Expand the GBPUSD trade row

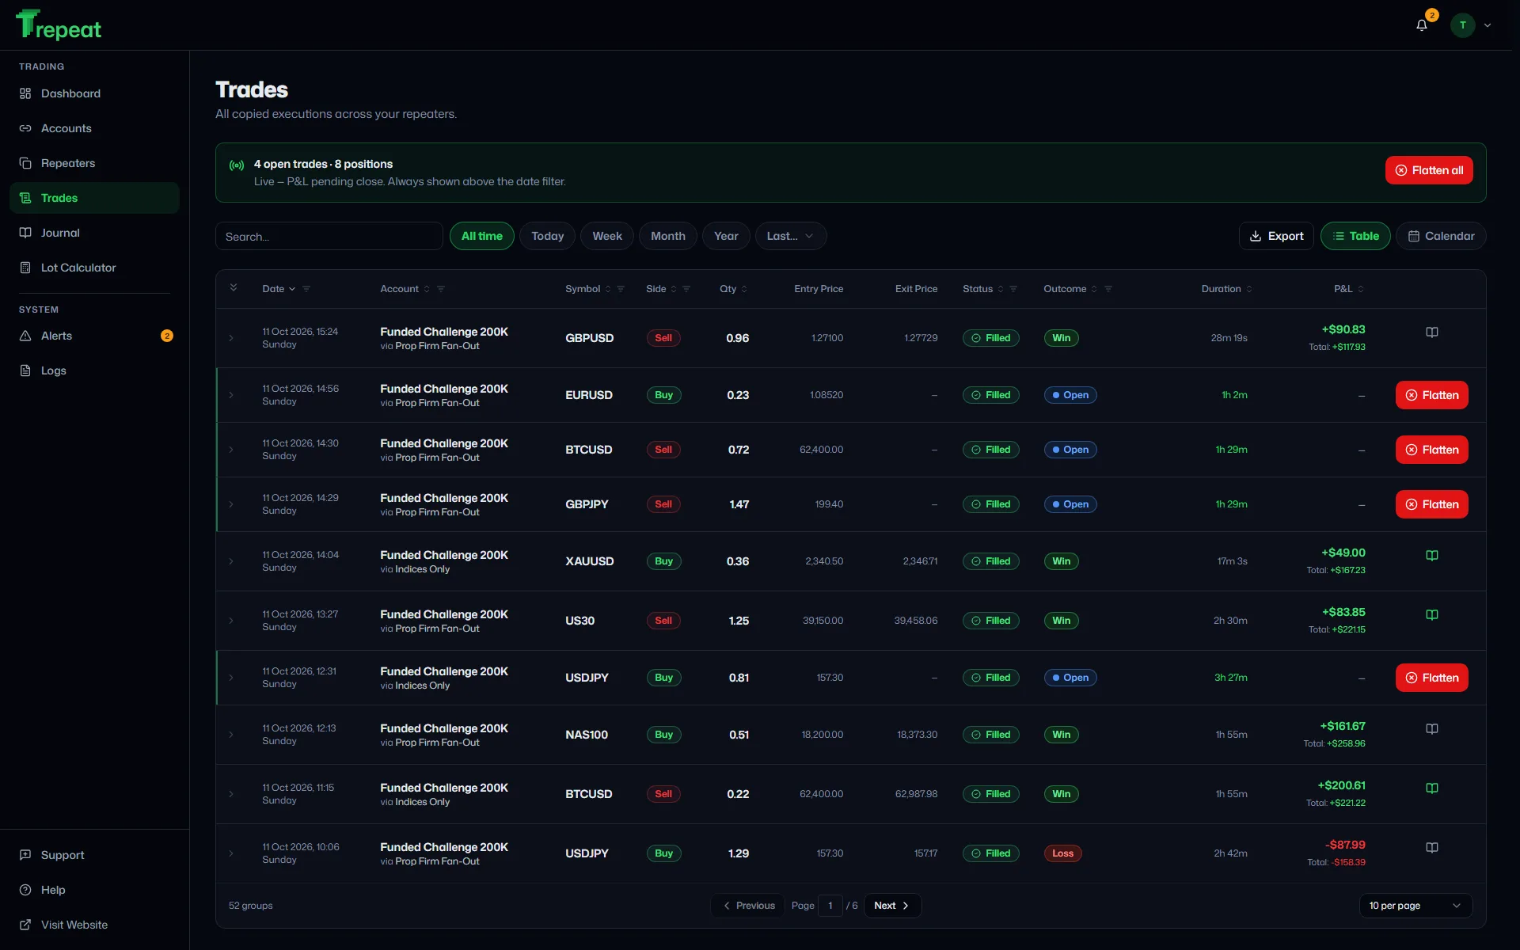231,338
